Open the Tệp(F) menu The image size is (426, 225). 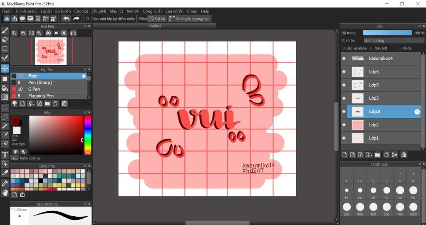tap(7, 11)
